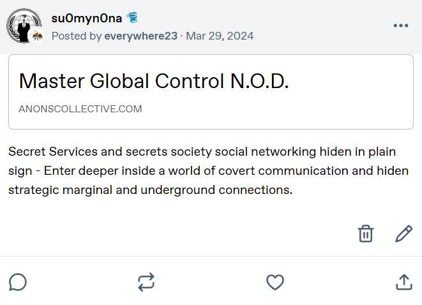This screenshot has width=422, height=305.
Task: Reblog this post with the arrows icon
Action: pos(146,282)
